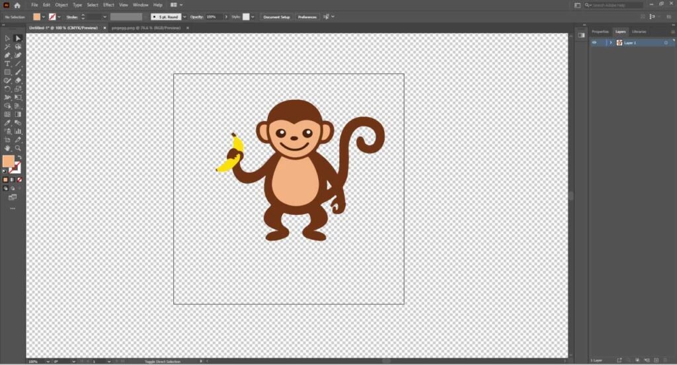This screenshot has height=365, width=677.
Task: Reset to default fill and stroke
Action: coord(5,171)
